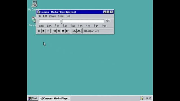Click Canyon - Media Player taskbar button

55,98
